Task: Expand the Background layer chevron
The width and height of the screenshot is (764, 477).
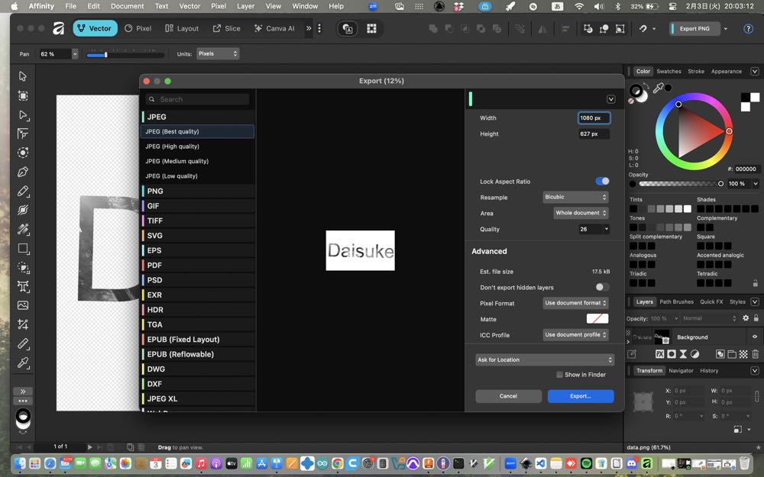Action: click(x=628, y=342)
